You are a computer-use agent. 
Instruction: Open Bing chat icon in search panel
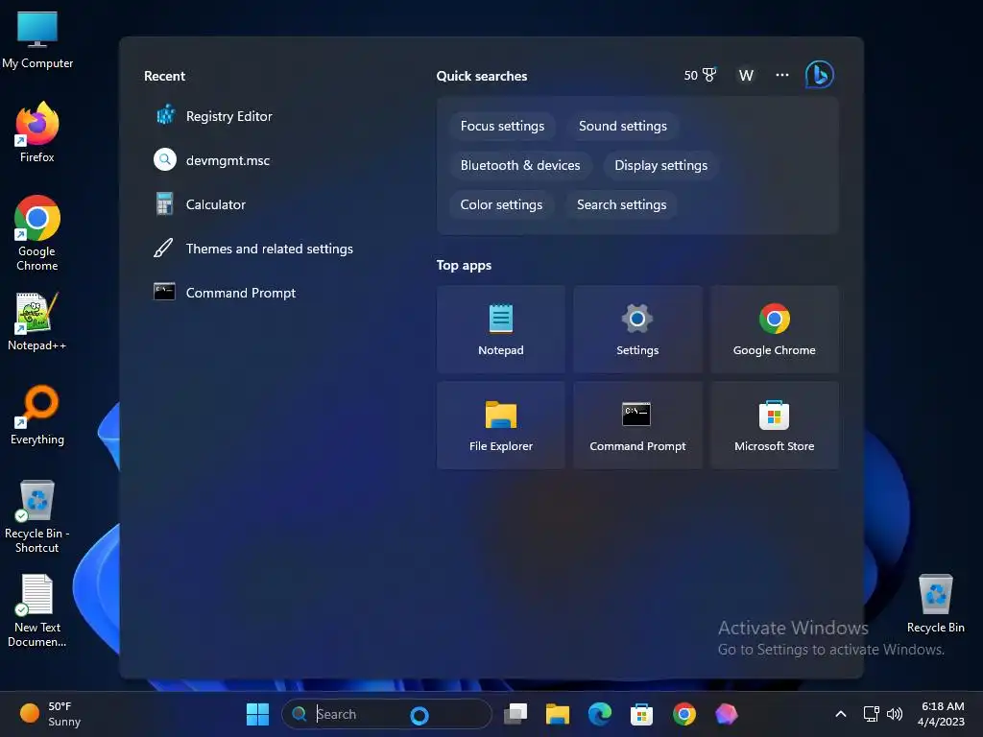tap(820, 75)
